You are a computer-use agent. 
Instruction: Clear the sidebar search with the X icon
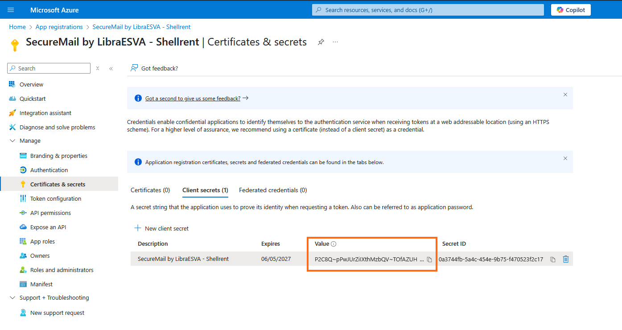(x=98, y=68)
